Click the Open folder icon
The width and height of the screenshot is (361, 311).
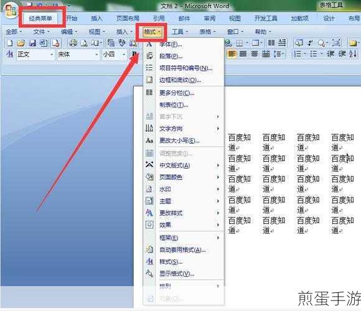click(x=21, y=43)
